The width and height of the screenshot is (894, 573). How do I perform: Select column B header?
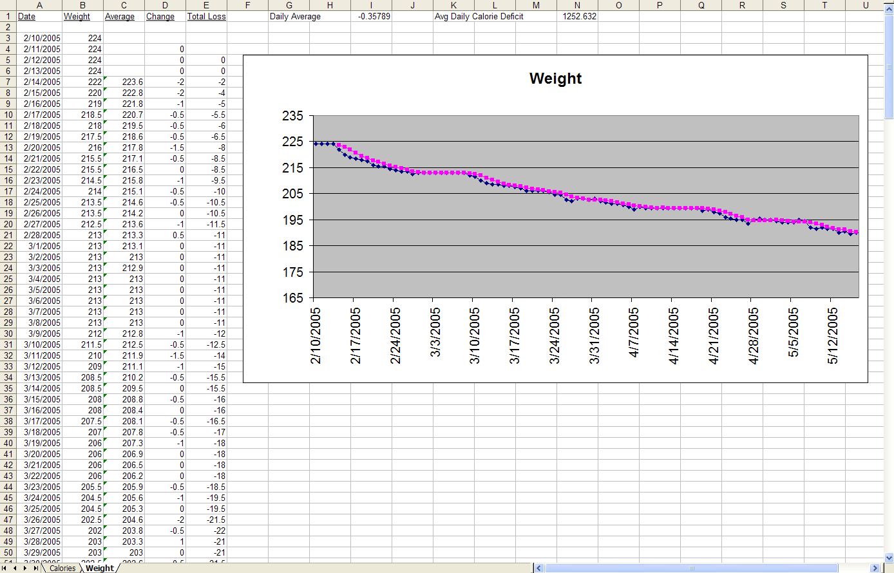[82, 5]
